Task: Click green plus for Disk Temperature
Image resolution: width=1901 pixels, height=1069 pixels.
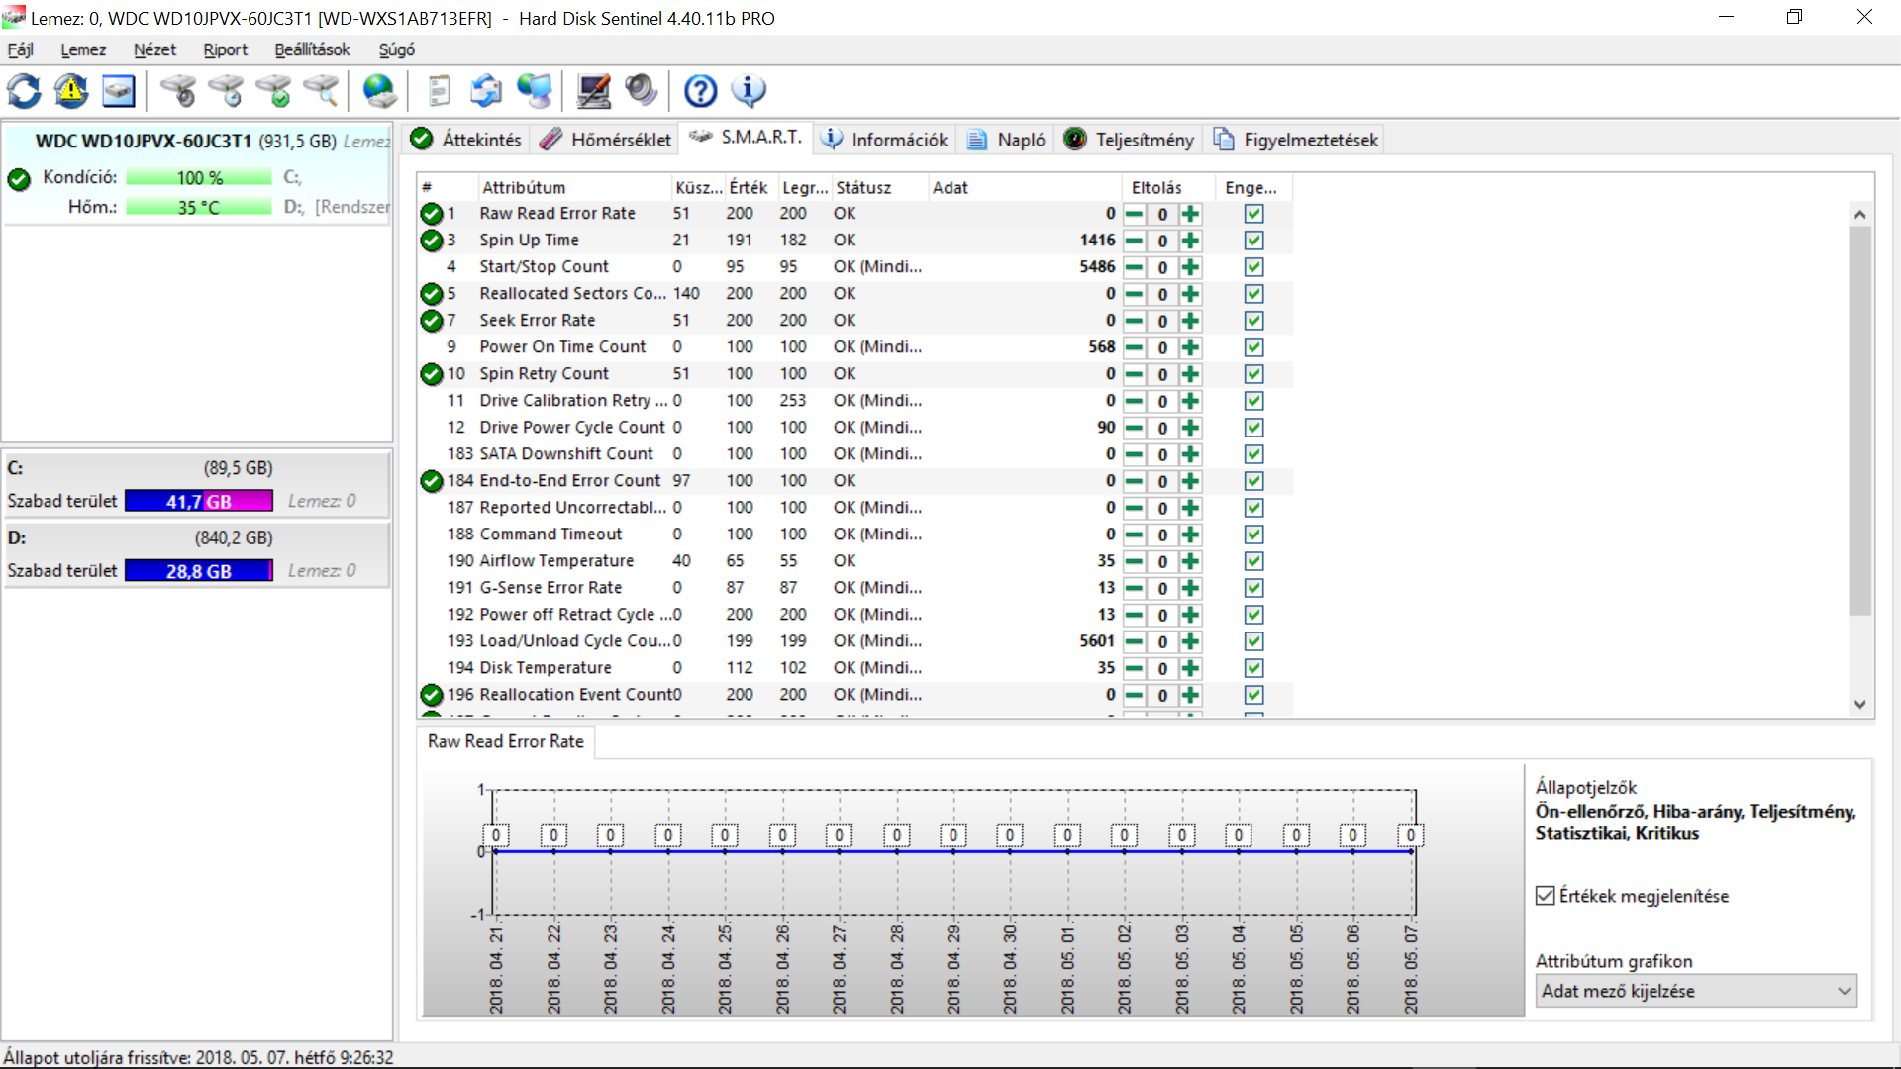Action: tap(1191, 668)
